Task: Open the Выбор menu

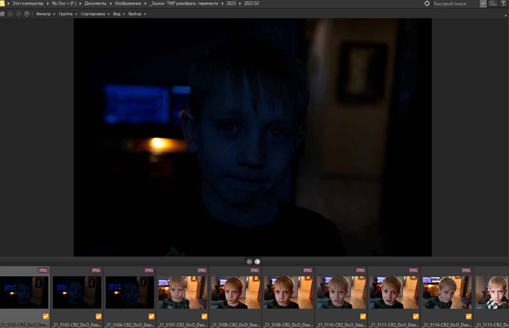Action: pyautogui.click(x=137, y=14)
